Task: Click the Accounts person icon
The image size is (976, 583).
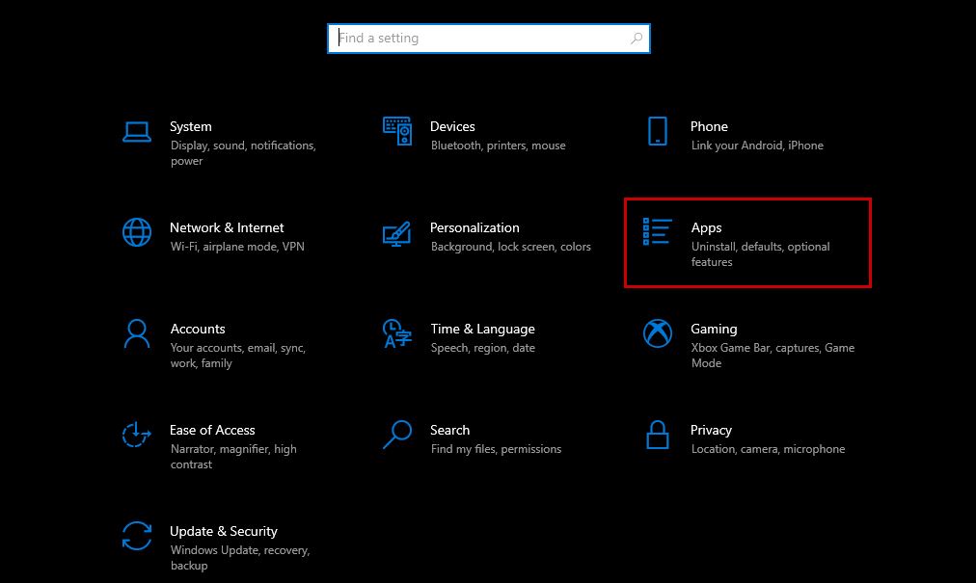Action: coord(136,333)
